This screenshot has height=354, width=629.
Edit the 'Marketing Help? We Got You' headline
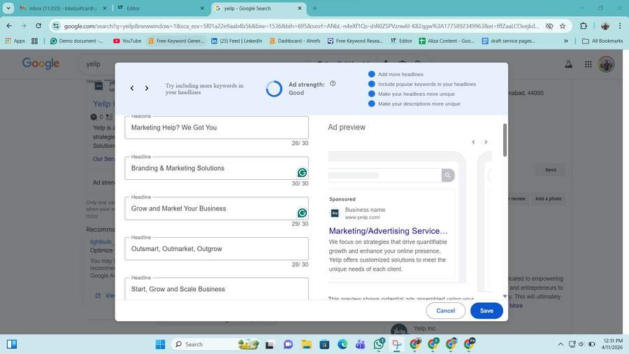pos(216,127)
